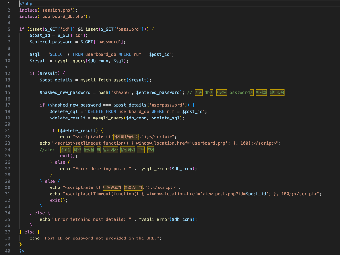Click the alert echo on line 30

click(115, 187)
